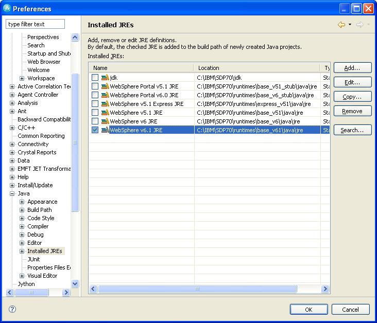This screenshot has height=323, width=377.
Task: Click JRE table scroll left arrow
Action: tap(94, 289)
